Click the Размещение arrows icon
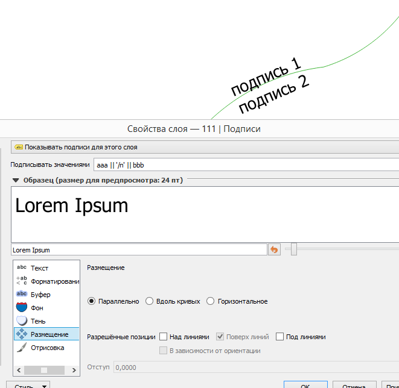399x388 pixels. pos(22,334)
